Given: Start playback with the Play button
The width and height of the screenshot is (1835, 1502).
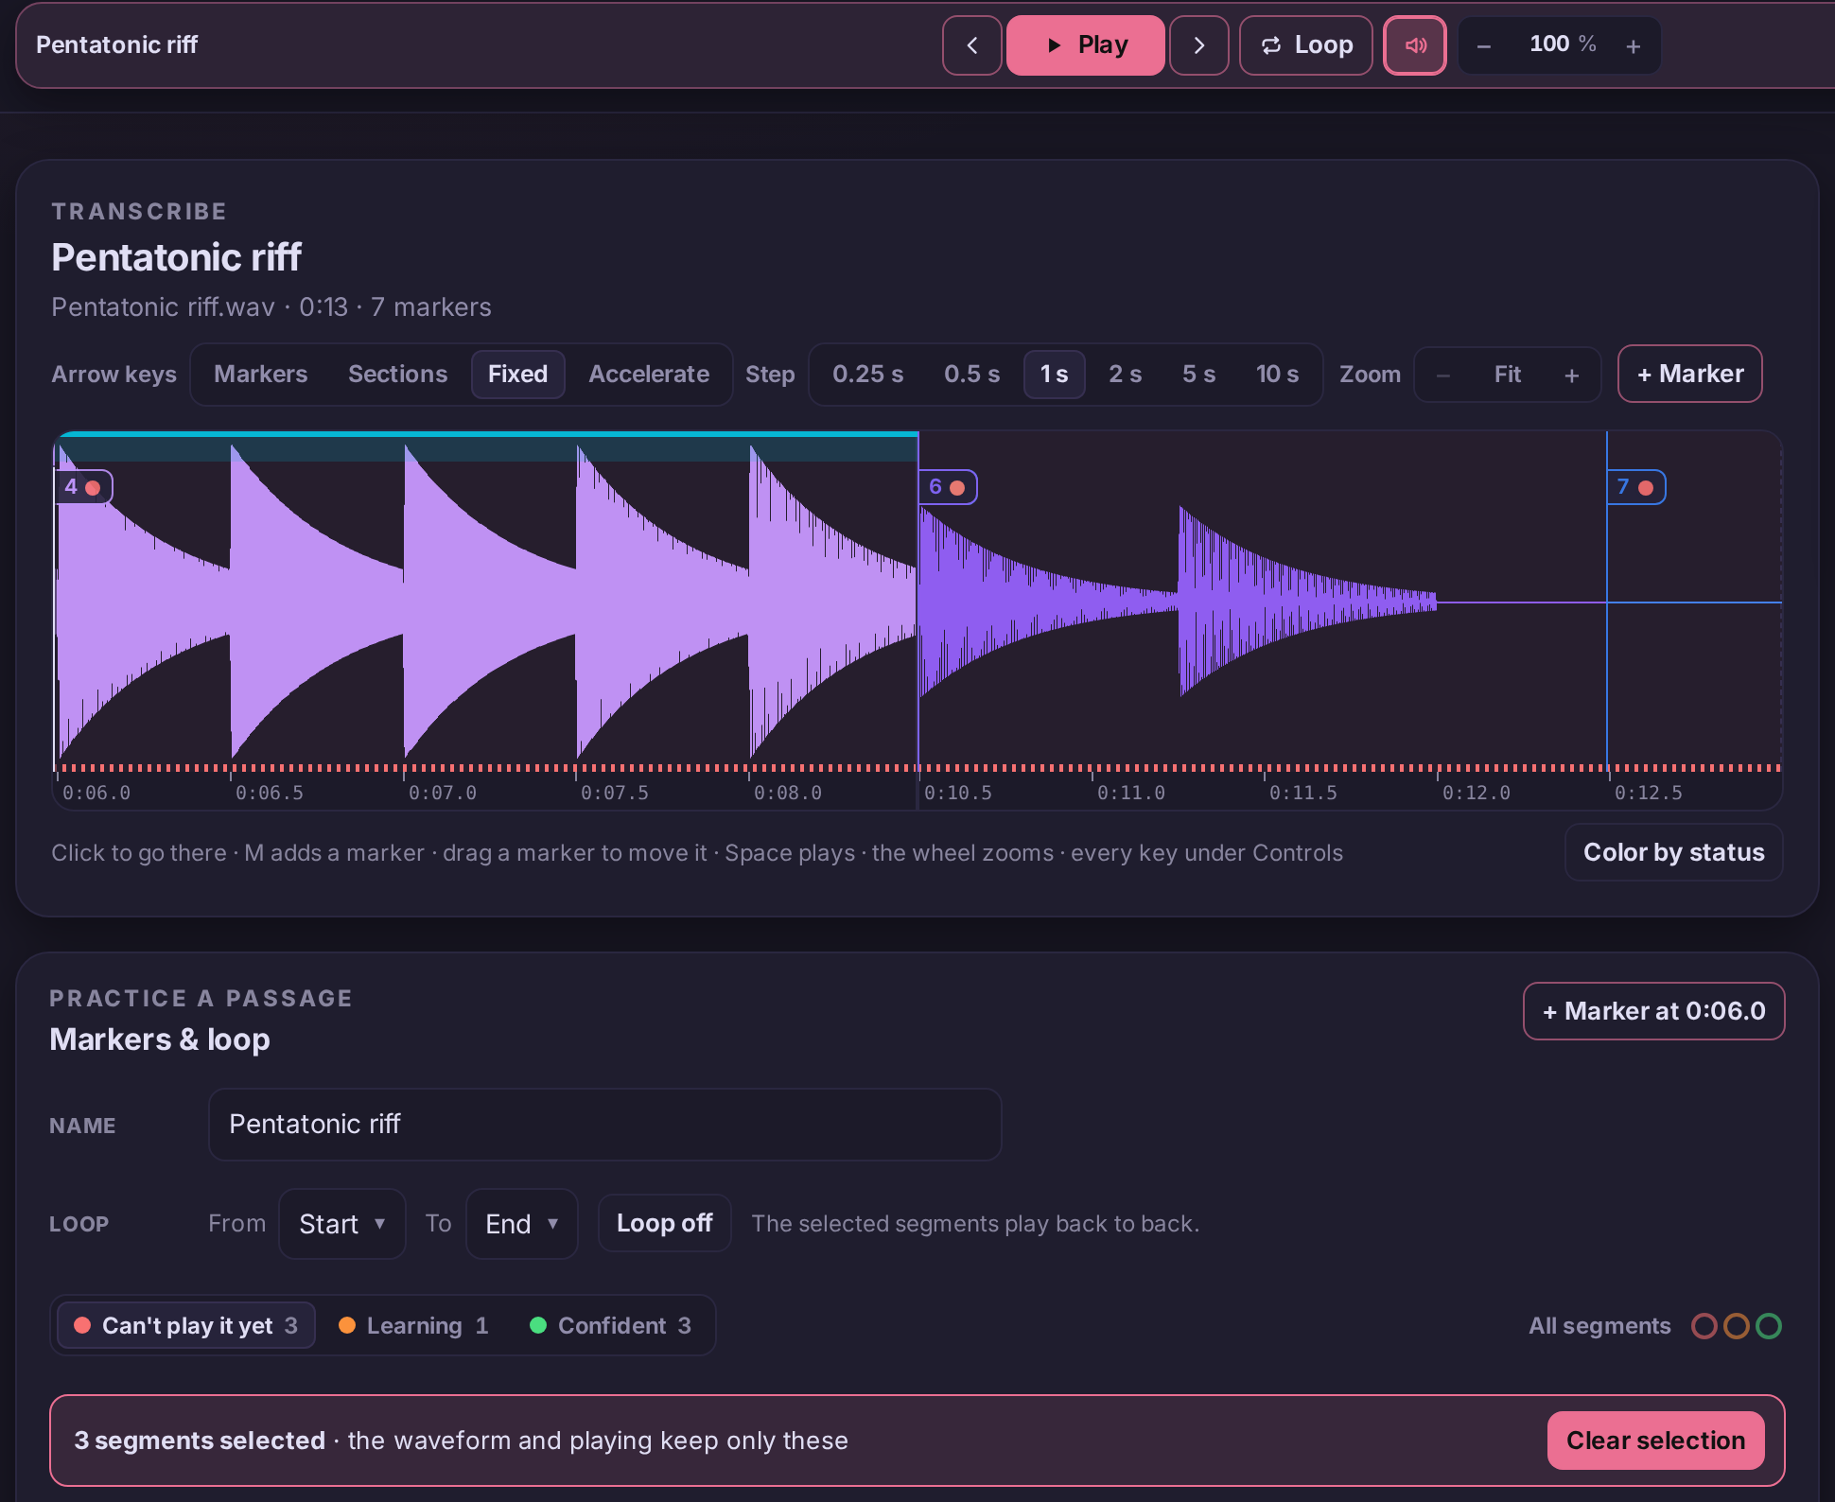Looking at the screenshot, I should [x=1085, y=45].
